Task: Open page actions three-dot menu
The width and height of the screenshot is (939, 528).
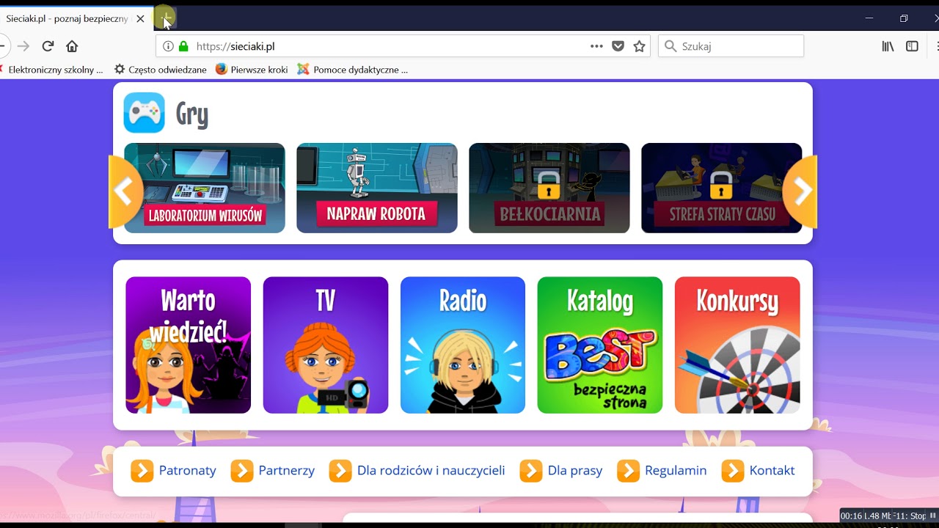Action: click(x=596, y=46)
